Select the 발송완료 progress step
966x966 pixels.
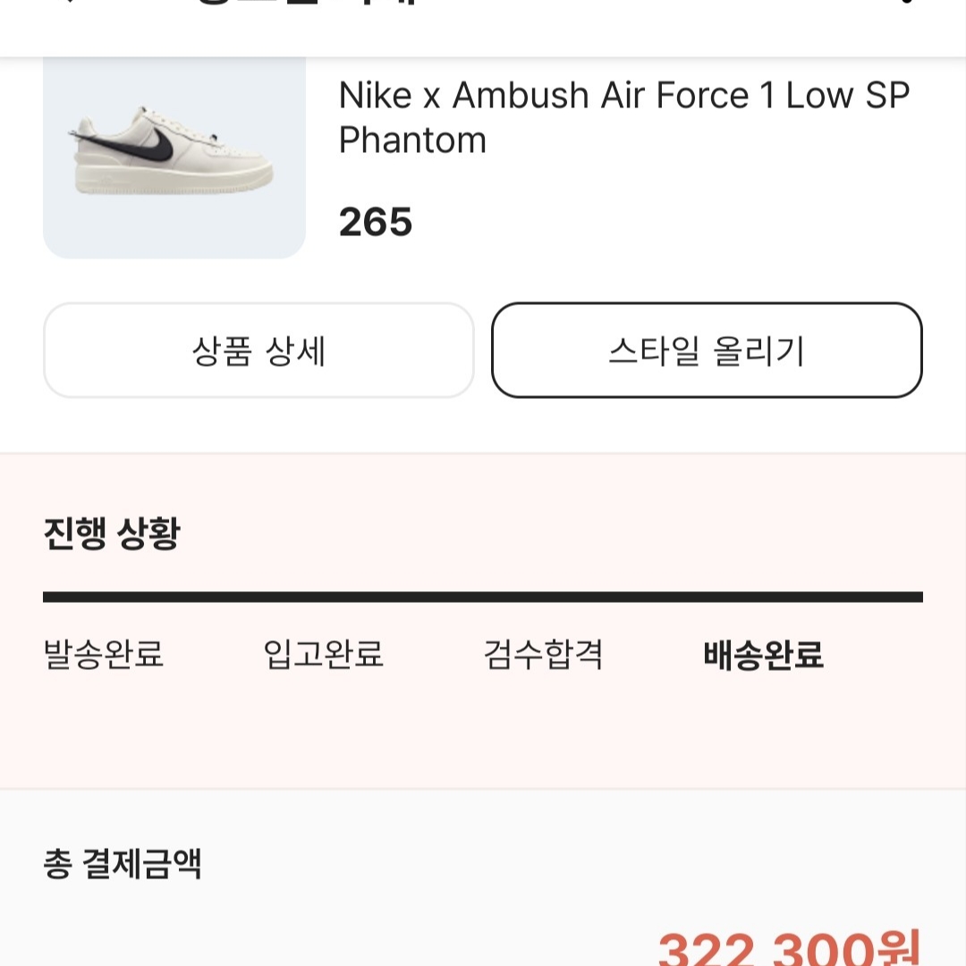point(104,654)
